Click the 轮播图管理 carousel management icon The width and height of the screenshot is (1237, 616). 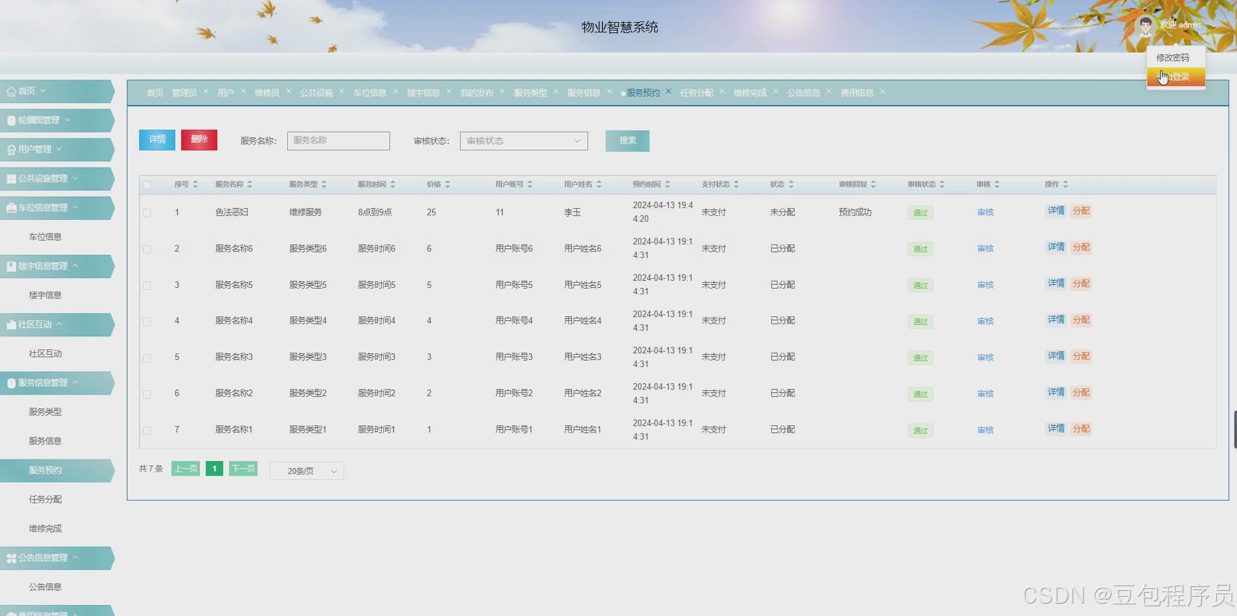[10, 120]
